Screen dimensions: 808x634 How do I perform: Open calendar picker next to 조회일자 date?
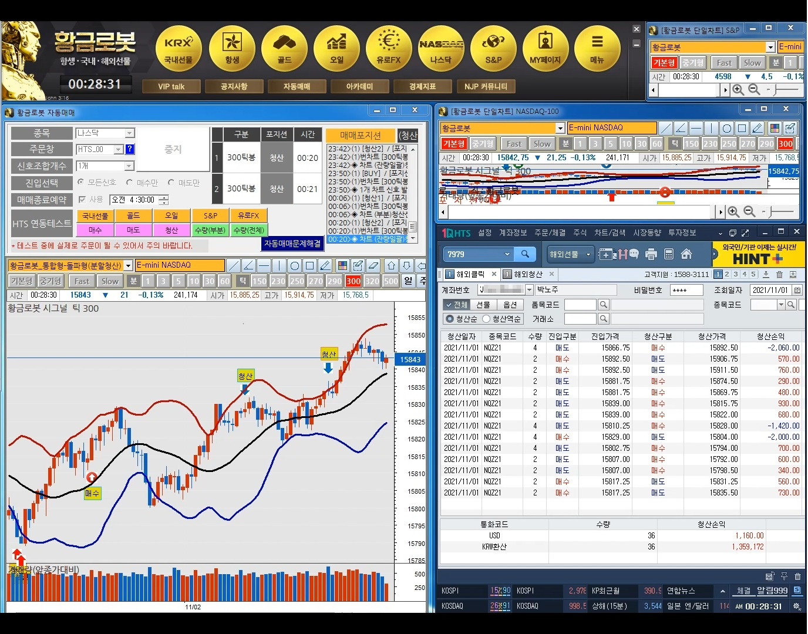point(797,290)
